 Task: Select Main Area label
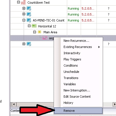[50, 32]
